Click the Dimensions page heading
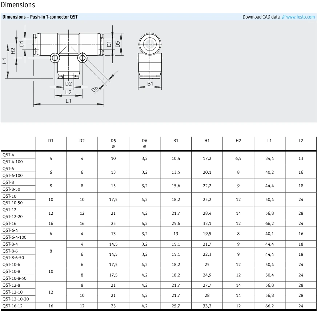The image size is (317, 311). coord(18,5)
